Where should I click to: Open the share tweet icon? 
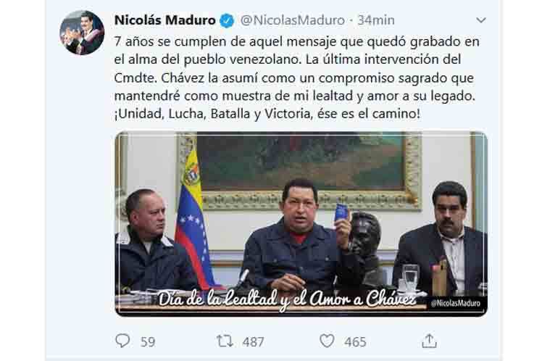click(429, 341)
